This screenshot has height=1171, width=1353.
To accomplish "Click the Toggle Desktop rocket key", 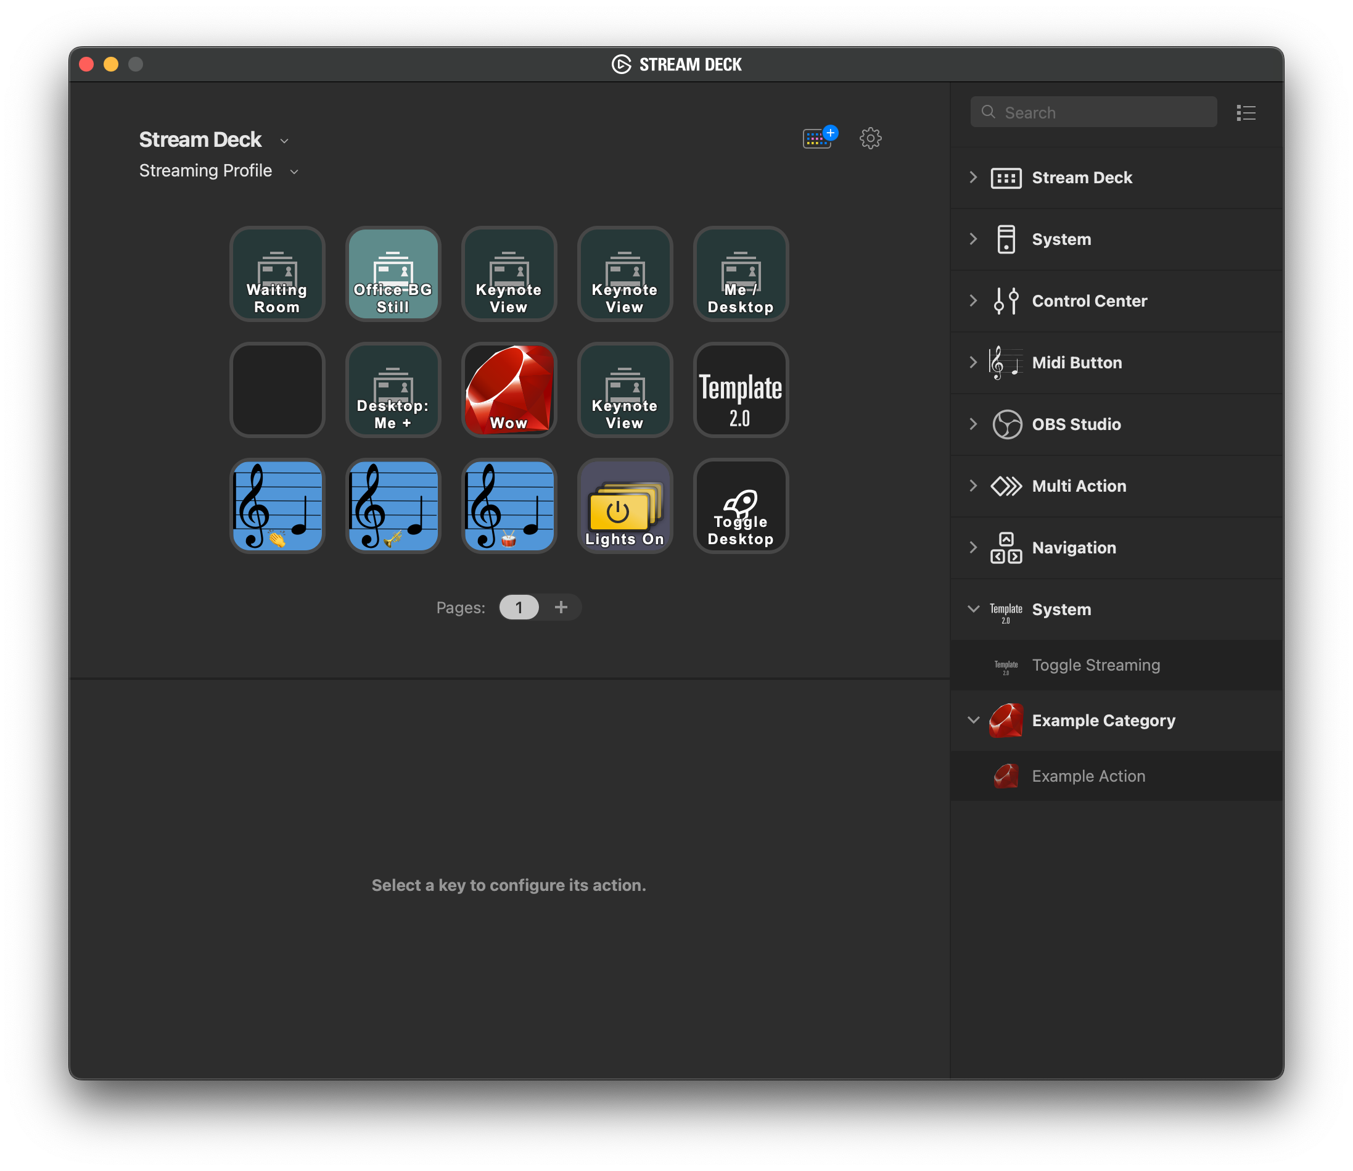I will tap(741, 506).
